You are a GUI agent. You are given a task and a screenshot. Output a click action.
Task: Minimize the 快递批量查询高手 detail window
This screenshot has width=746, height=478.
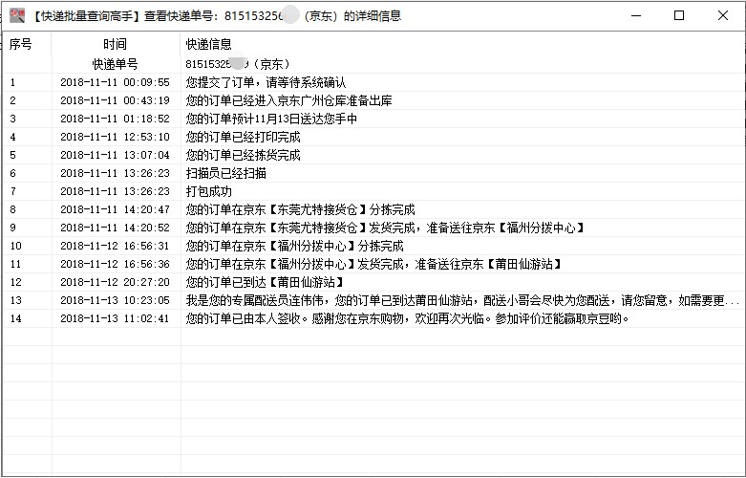(x=636, y=15)
